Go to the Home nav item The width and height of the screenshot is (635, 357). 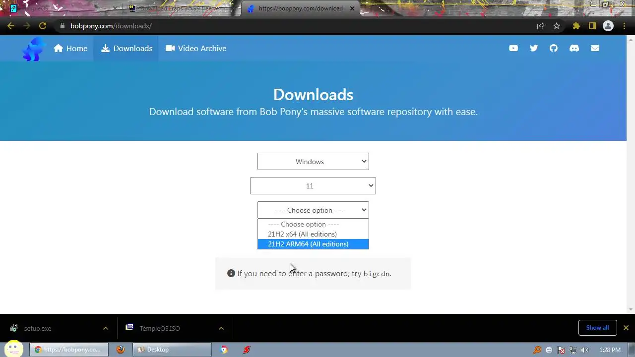(x=70, y=48)
